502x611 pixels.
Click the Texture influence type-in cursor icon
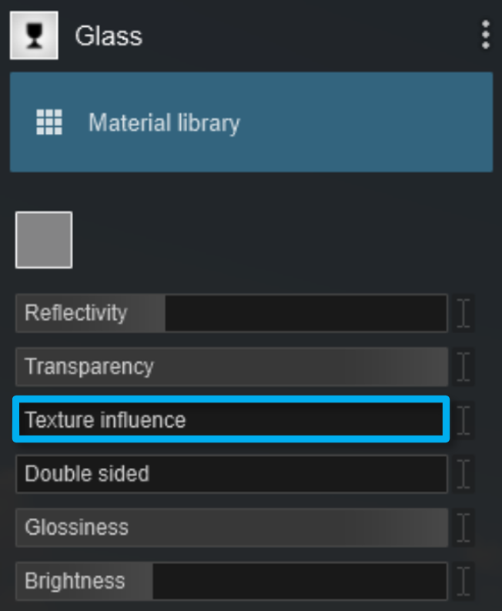(463, 420)
